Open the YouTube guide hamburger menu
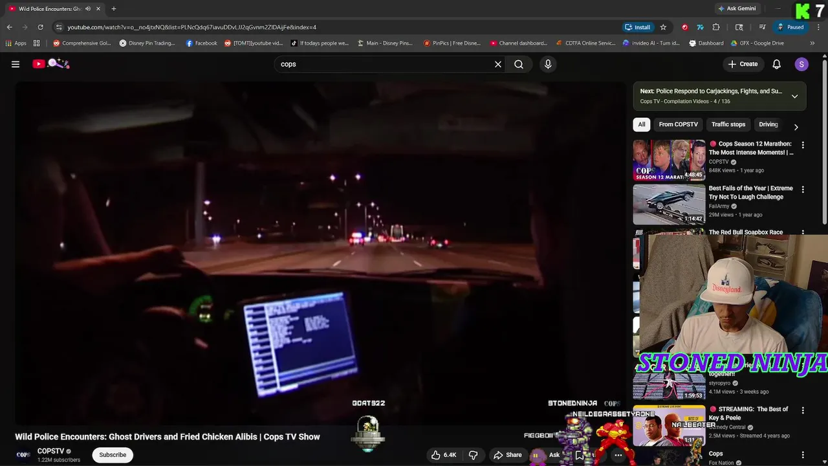 (x=16, y=64)
